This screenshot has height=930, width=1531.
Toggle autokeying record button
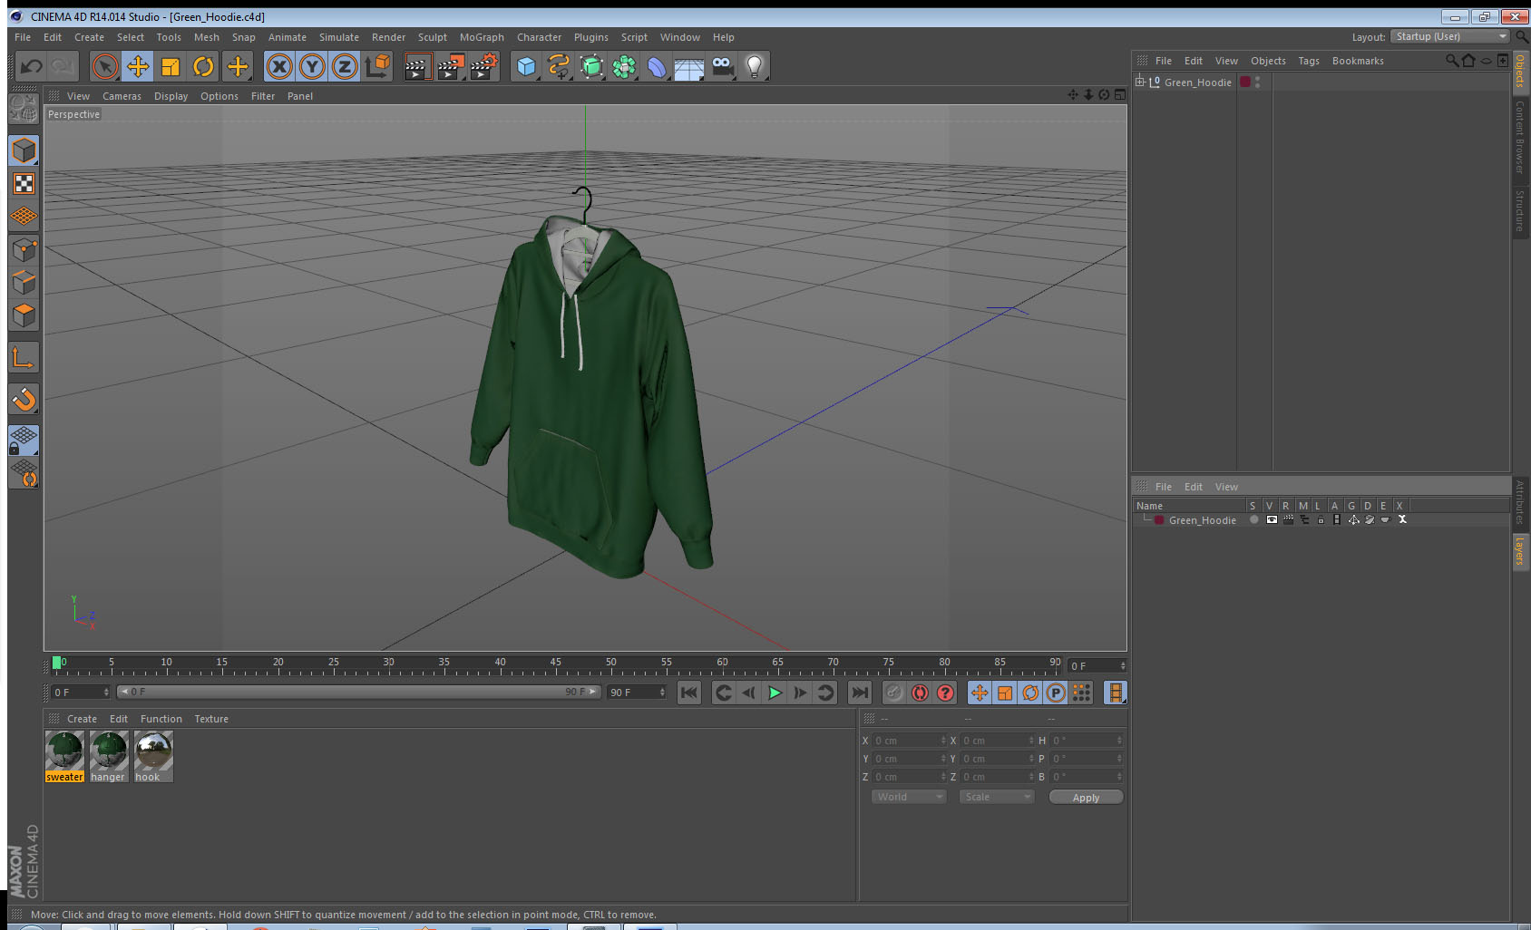920,693
